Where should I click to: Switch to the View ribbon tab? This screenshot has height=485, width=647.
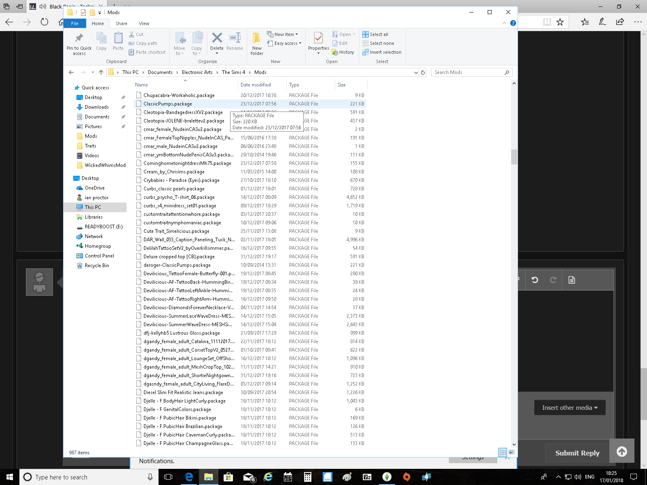[144, 23]
